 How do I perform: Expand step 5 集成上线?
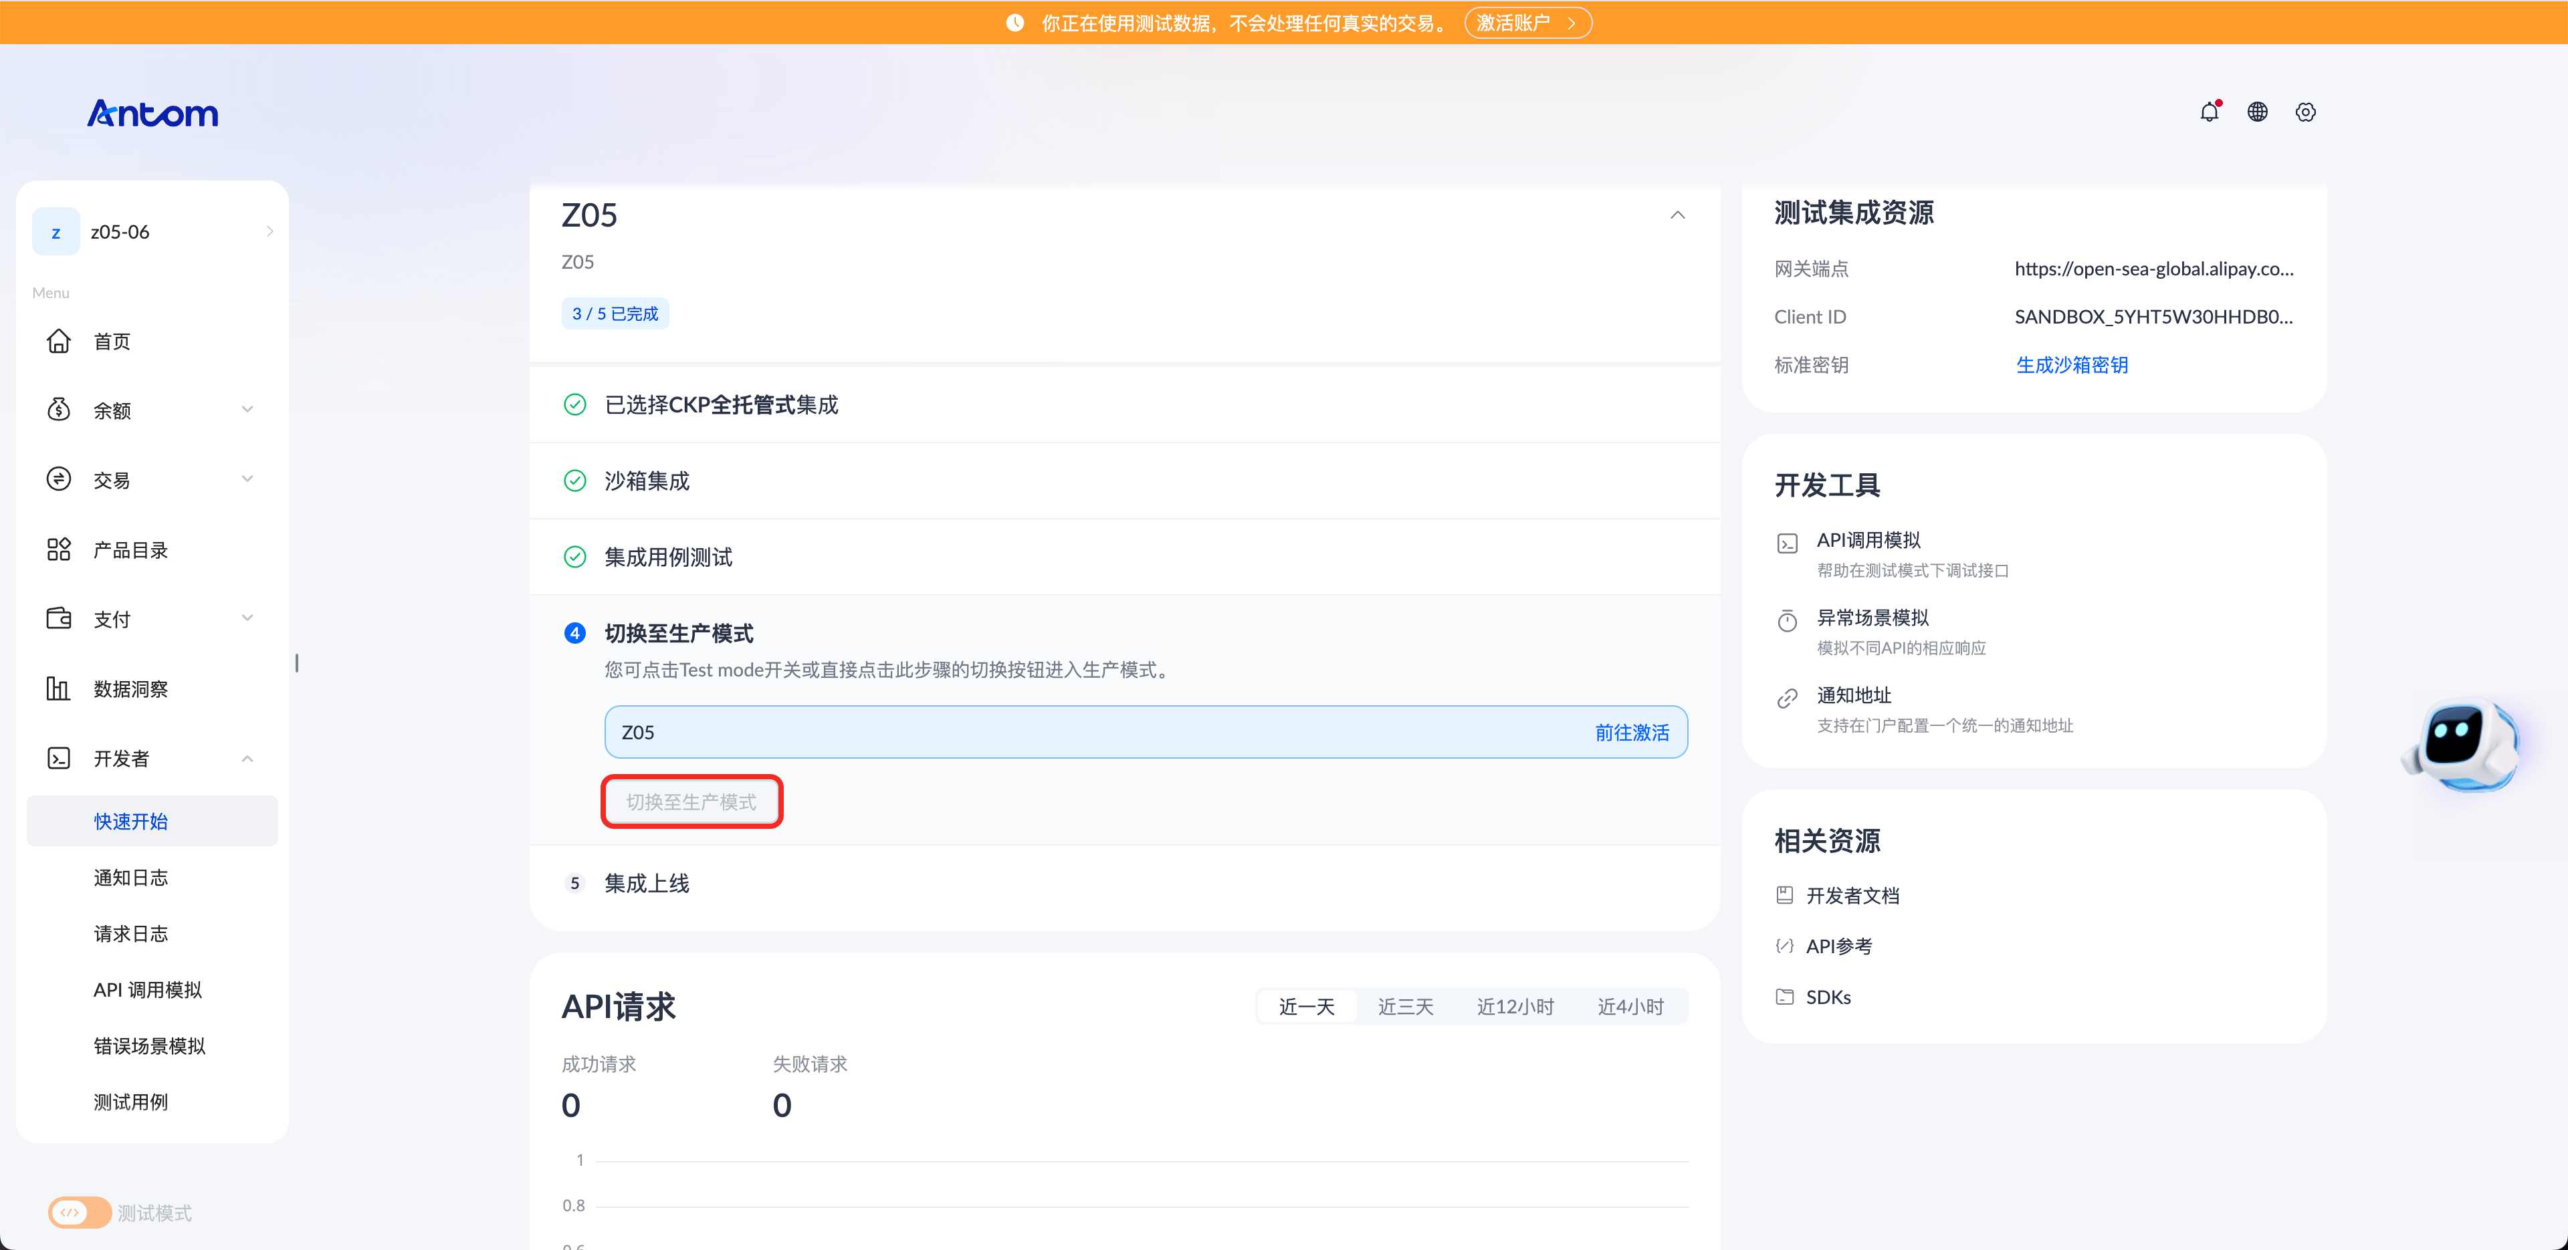[1124, 883]
